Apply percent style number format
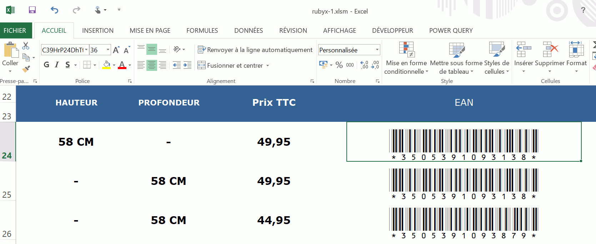Screen dimensions: 596x244 point(339,65)
